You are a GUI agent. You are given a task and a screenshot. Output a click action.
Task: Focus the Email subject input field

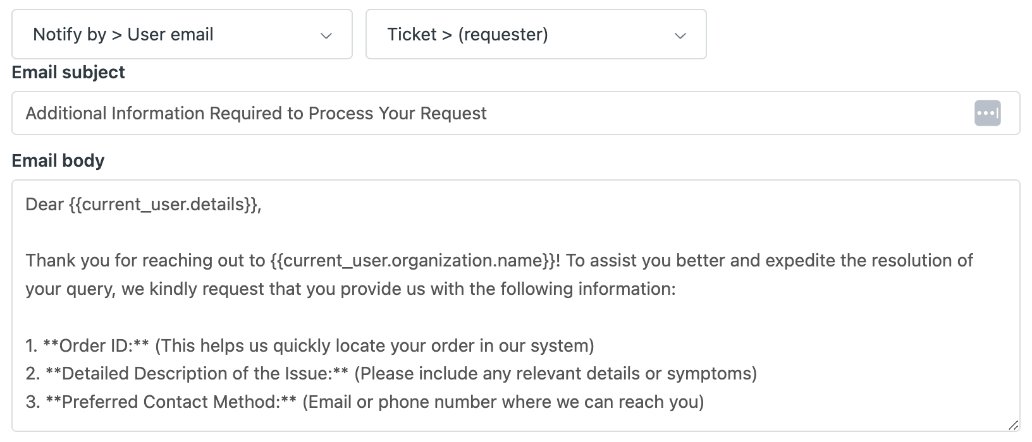(493, 114)
